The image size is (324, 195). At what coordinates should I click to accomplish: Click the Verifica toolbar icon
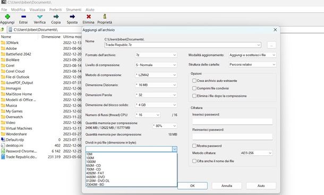click(40, 17)
